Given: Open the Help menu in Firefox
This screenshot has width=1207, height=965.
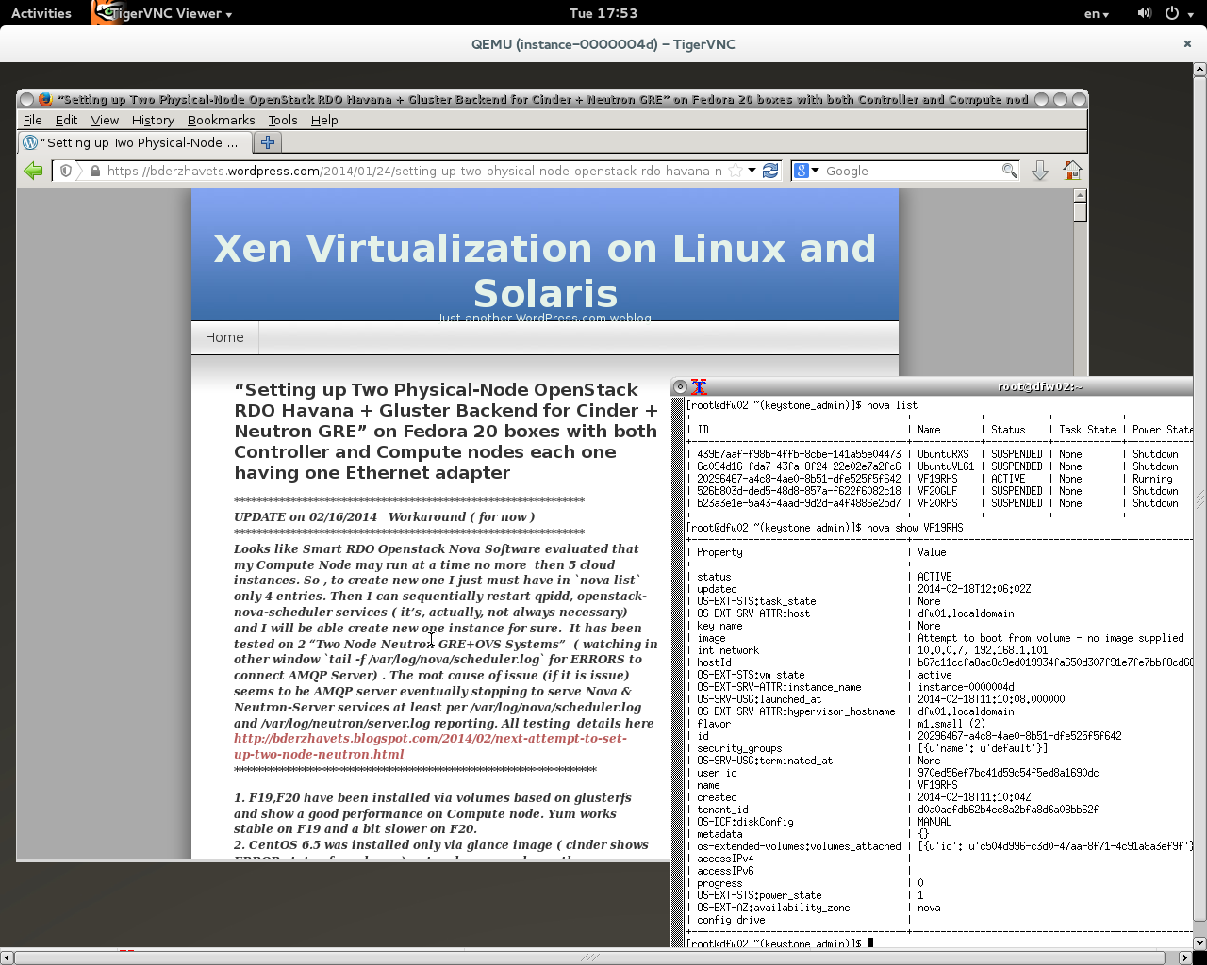Looking at the screenshot, I should click(x=324, y=120).
